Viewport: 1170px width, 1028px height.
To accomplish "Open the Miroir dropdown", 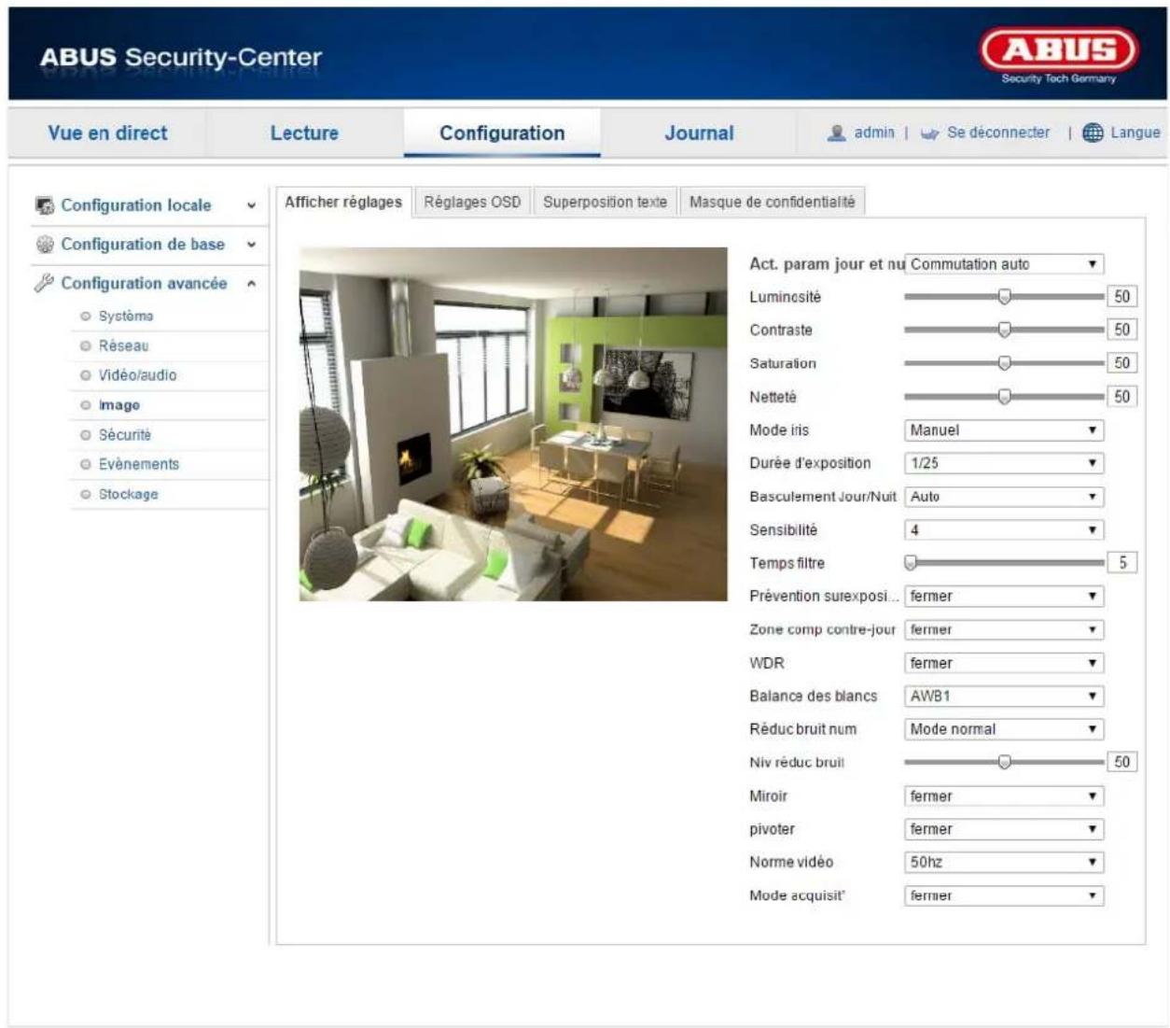I will coord(1004,796).
